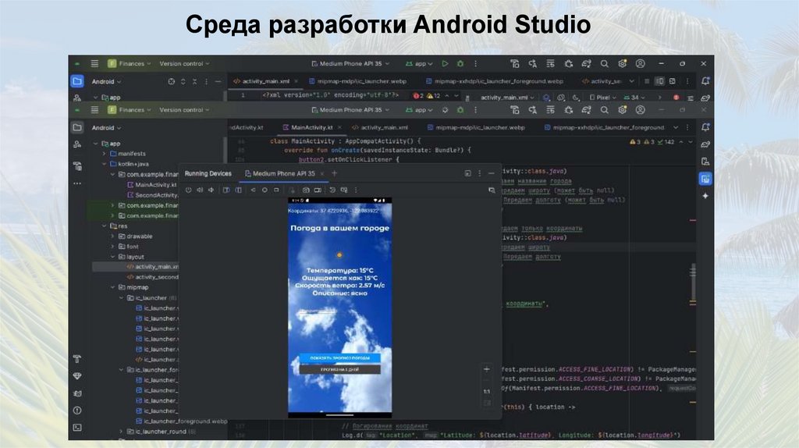Screen dimensions: 799x448
Task: Click the dark 5-day forecast button
Action: 339,369
